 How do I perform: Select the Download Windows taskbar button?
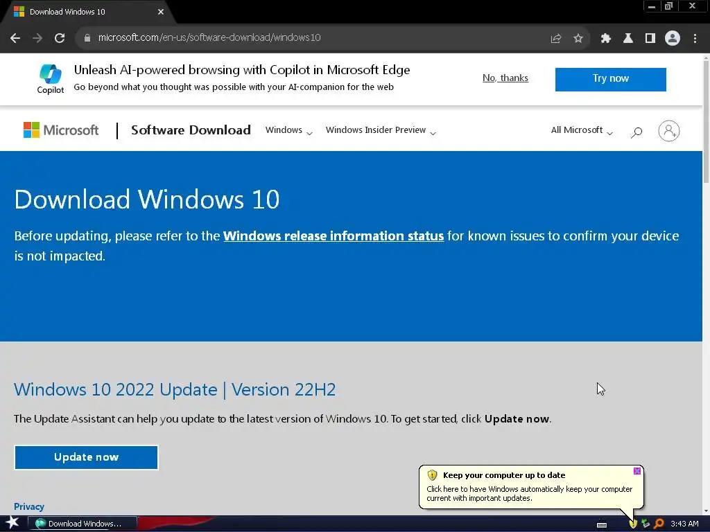pyautogui.click(x=83, y=524)
